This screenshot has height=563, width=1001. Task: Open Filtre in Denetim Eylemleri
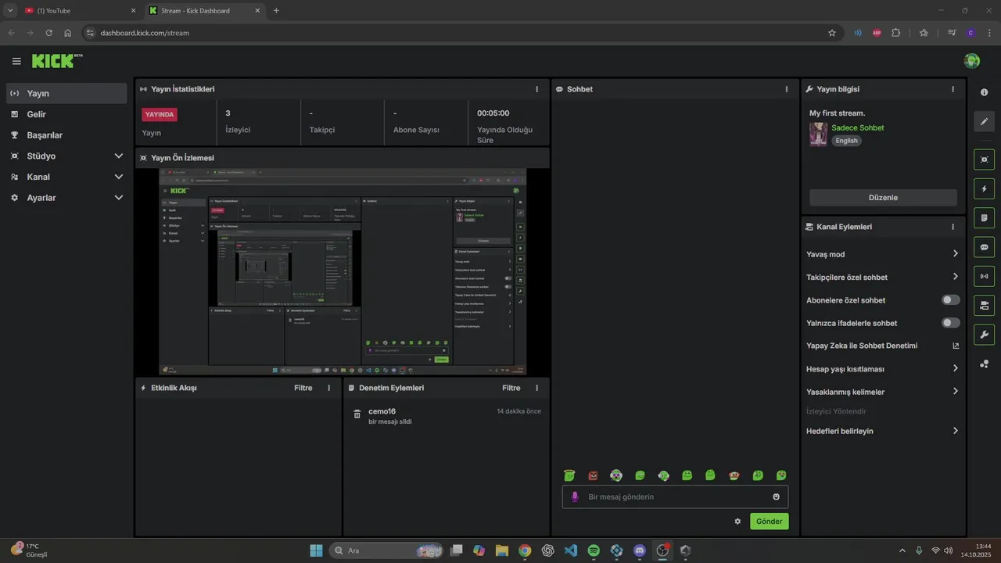[x=511, y=388]
